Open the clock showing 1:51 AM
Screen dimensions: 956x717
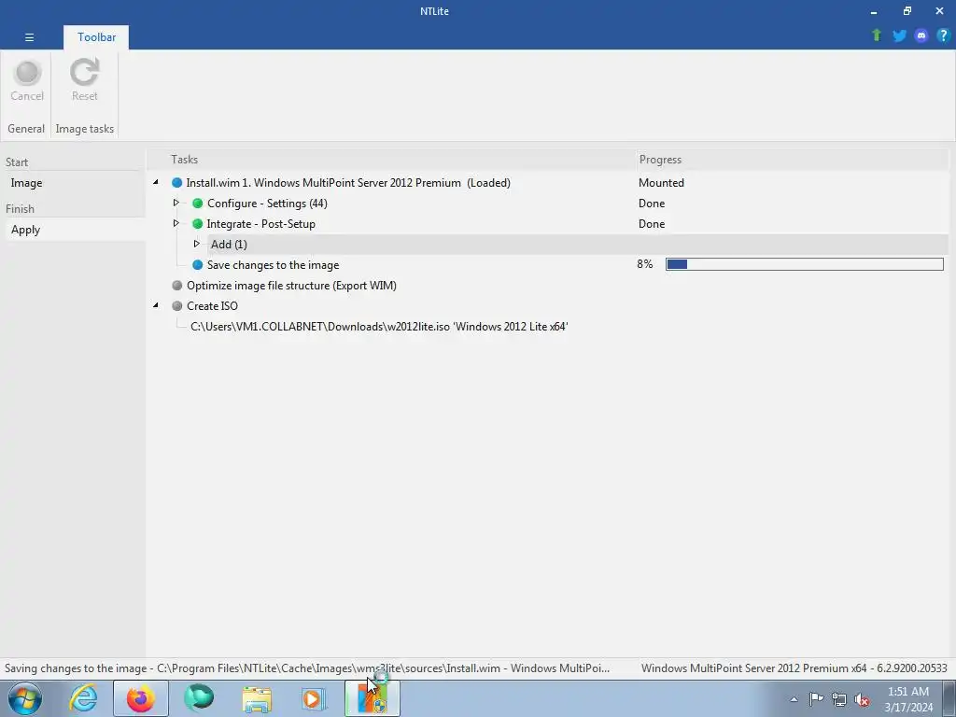tap(908, 699)
